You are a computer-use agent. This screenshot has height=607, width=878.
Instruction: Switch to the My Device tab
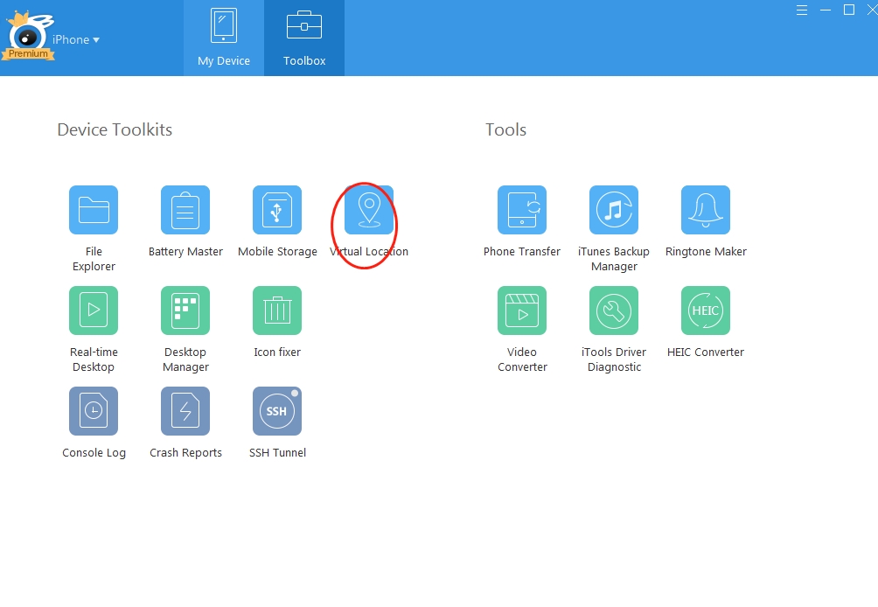pos(224,38)
